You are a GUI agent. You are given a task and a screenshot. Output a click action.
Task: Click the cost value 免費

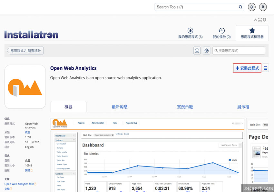coord(28,160)
